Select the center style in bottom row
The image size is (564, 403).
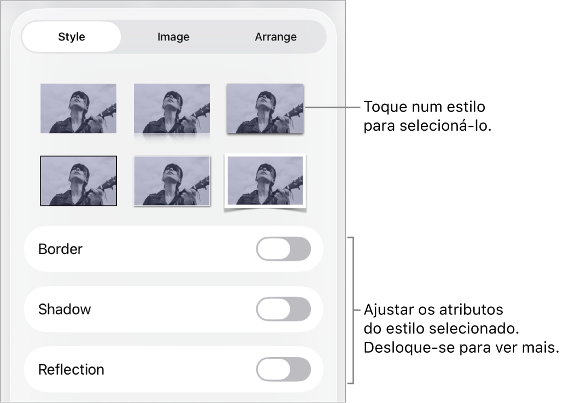point(172,180)
